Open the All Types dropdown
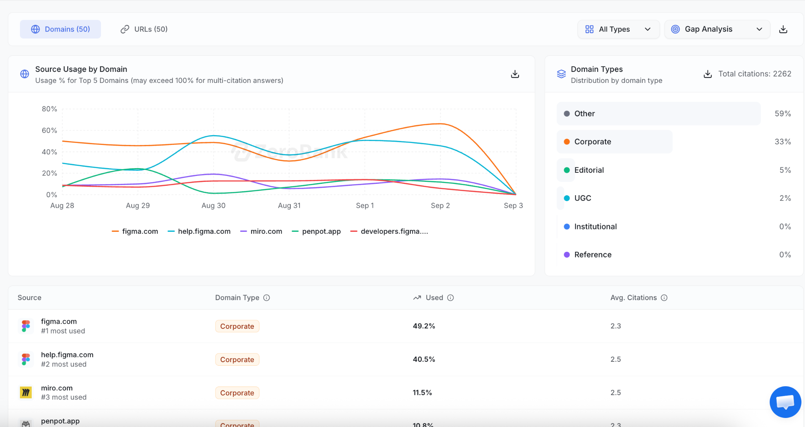This screenshot has height=427, width=805. [618, 29]
